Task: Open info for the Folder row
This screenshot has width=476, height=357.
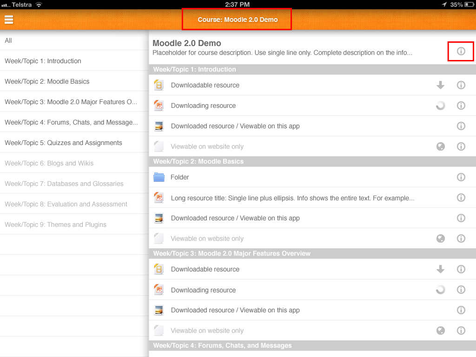Action: click(x=461, y=177)
